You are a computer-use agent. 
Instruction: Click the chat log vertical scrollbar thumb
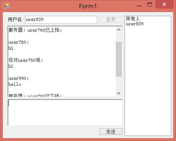point(119,59)
